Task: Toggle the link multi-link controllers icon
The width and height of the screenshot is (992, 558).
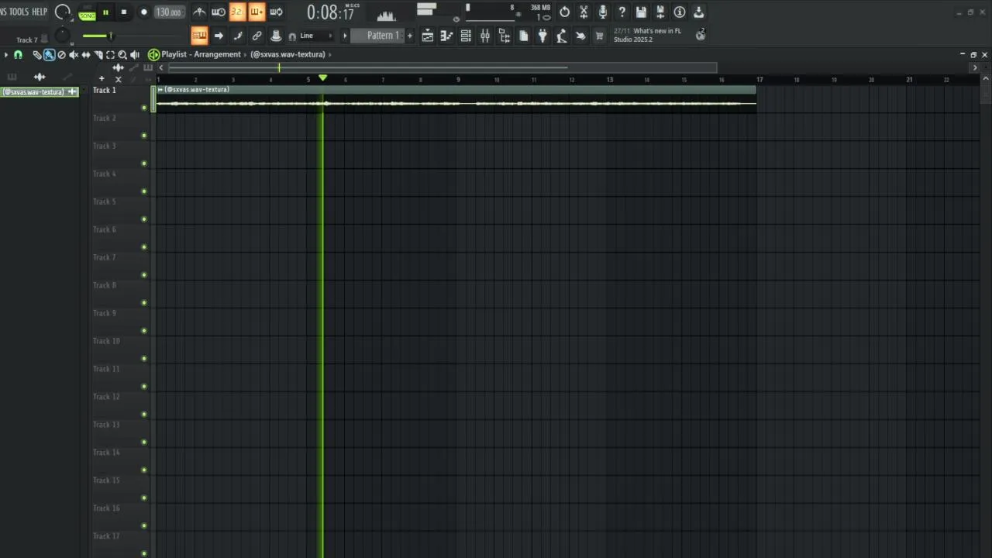Action: point(257,36)
